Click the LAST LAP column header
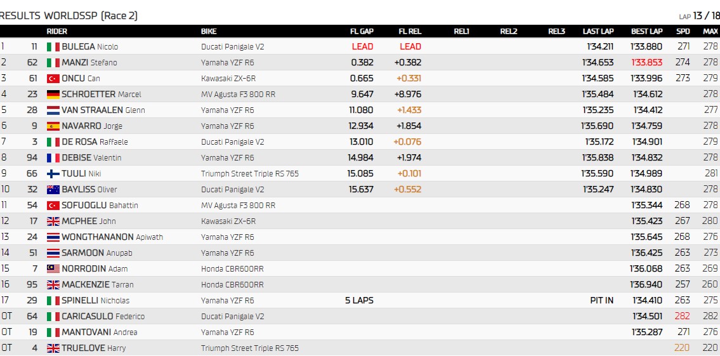This screenshot has width=720, height=356. (x=598, y=31)
